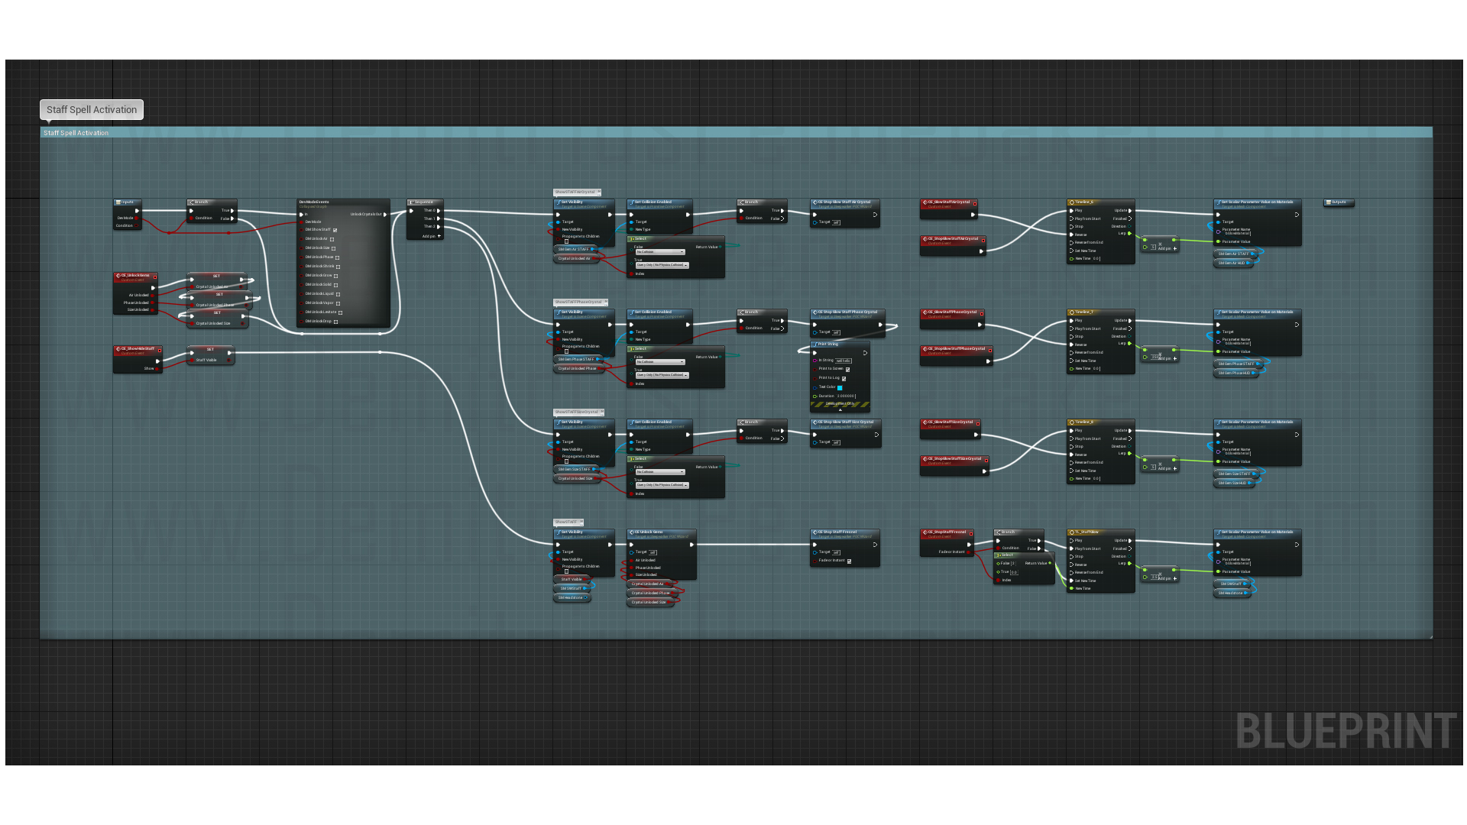
Task: Click Timeline_6 New Time value field
Action: (x=1096, y=259)
